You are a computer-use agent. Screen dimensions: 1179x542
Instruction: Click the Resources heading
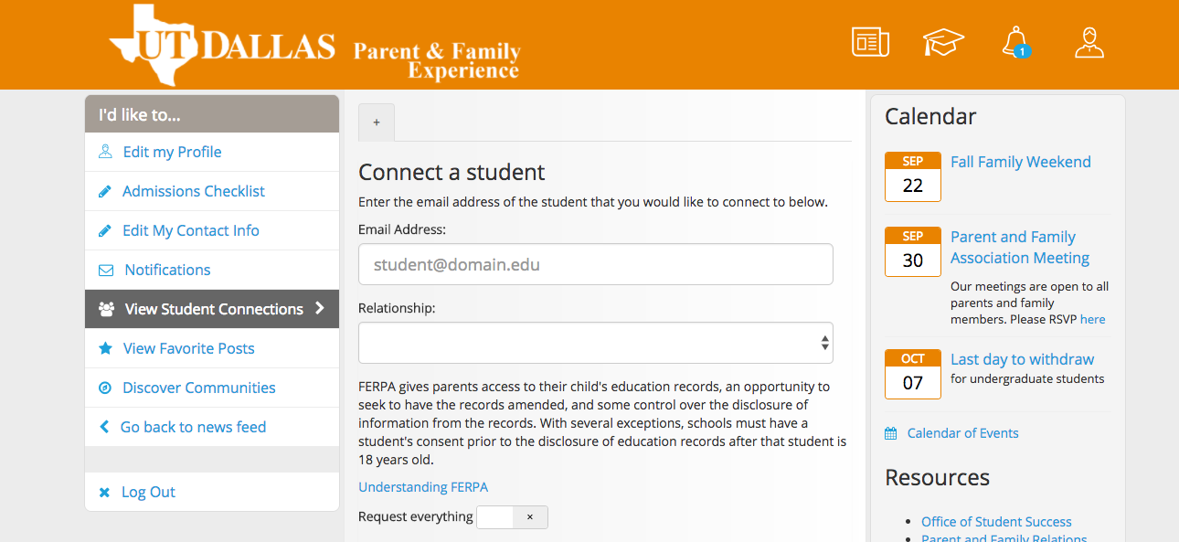coord(937,477)
